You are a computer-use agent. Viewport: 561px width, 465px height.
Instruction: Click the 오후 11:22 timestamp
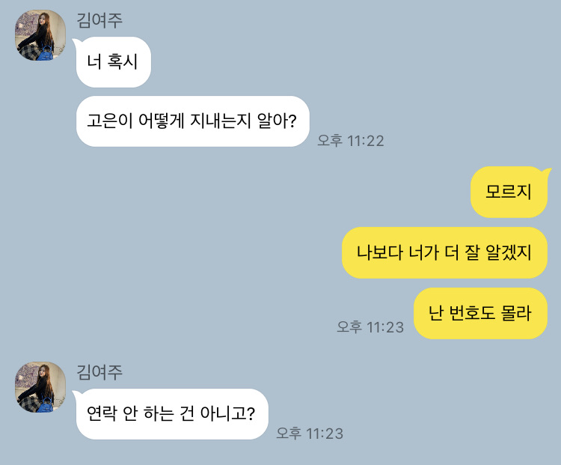(351, 141)
